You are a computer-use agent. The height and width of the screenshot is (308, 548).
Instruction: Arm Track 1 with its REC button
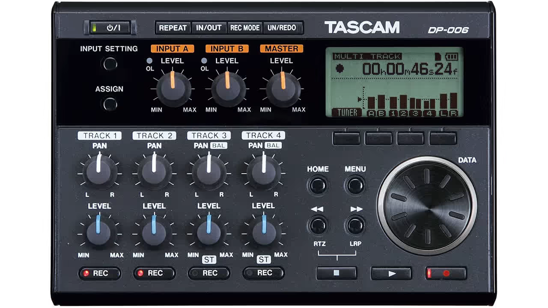coord(100,273)
